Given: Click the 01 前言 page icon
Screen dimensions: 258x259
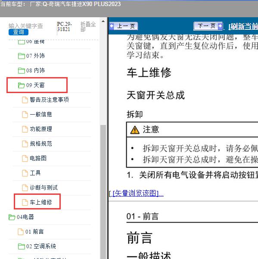Looking at the screenshot, I should tap(21, 232).
